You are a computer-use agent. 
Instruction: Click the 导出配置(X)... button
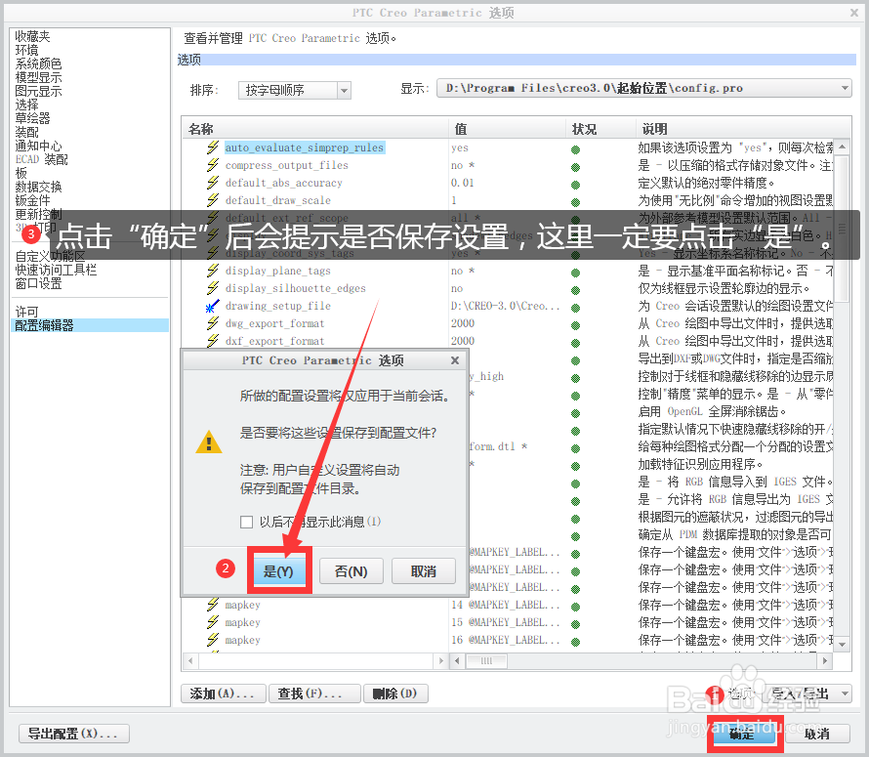click(x=74, y=734)
